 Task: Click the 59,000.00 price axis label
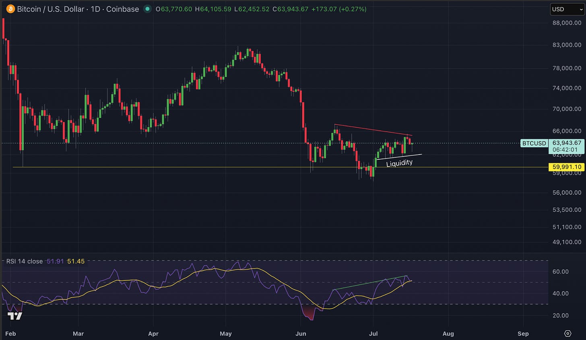coord(567,173)
